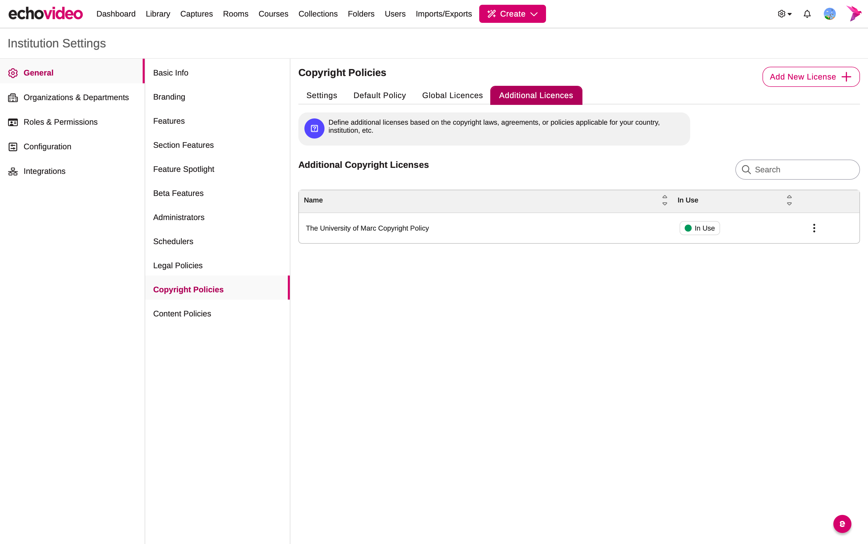
Task: Select the Additional Licences tab
Action: click(536, 95)
